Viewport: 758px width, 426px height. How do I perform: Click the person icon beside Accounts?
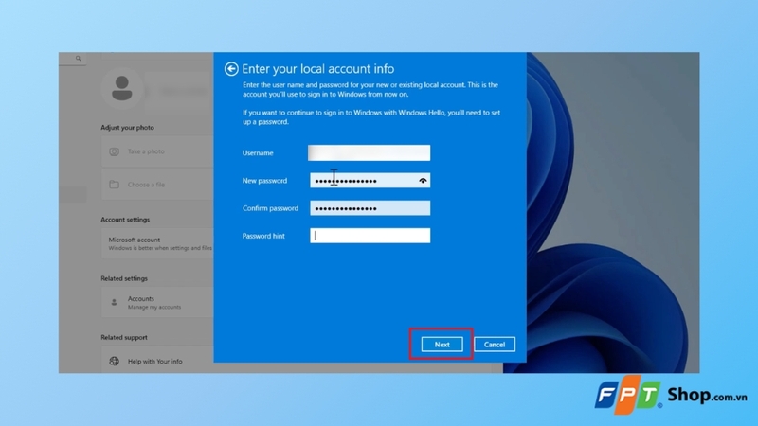pyautogui.click(x=114, y=302)
